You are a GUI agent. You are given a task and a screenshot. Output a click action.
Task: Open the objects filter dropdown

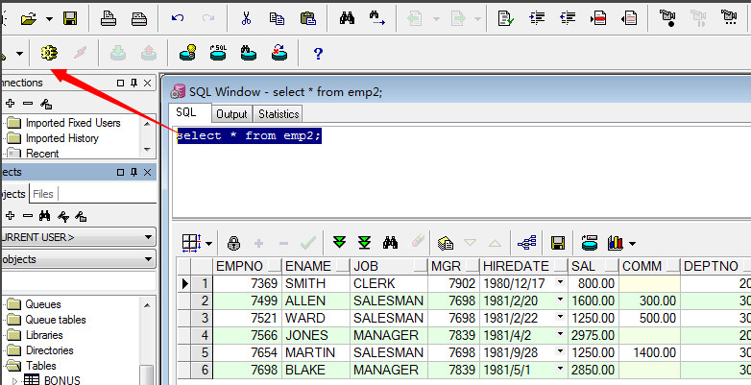coord(148,259)
